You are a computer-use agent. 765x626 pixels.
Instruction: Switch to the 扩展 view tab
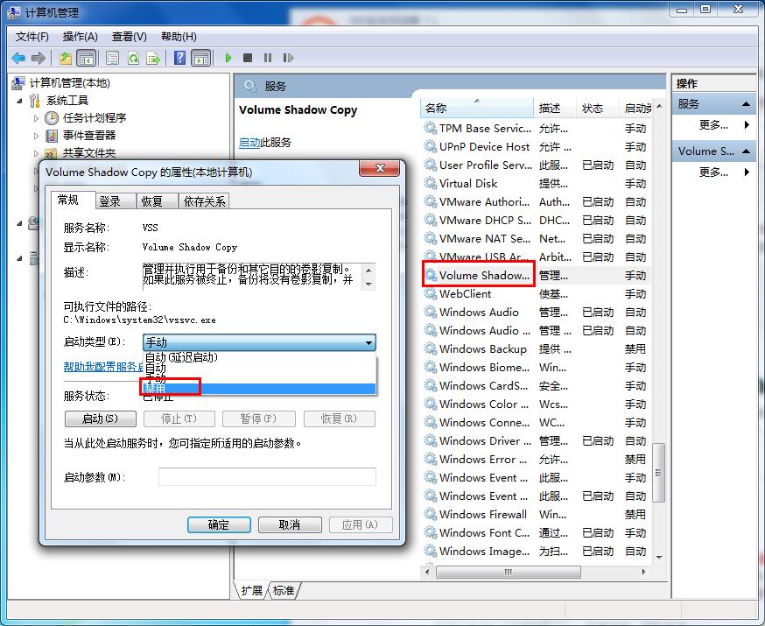click(x=252, y=591)
